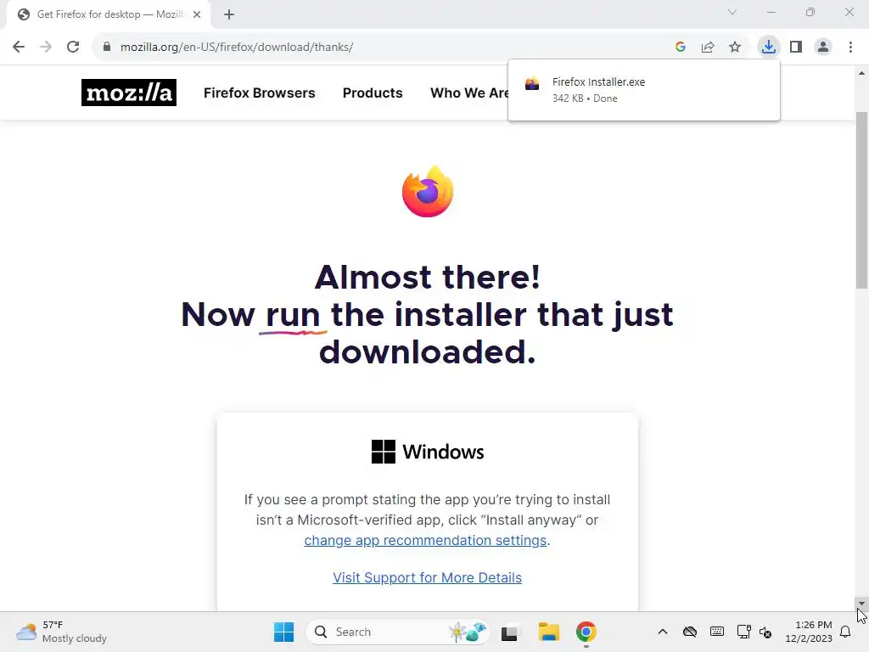Viewport: 869px width, 652px height.
Task: Open the Firefox Browsers menu
Action: coord(260,93)
